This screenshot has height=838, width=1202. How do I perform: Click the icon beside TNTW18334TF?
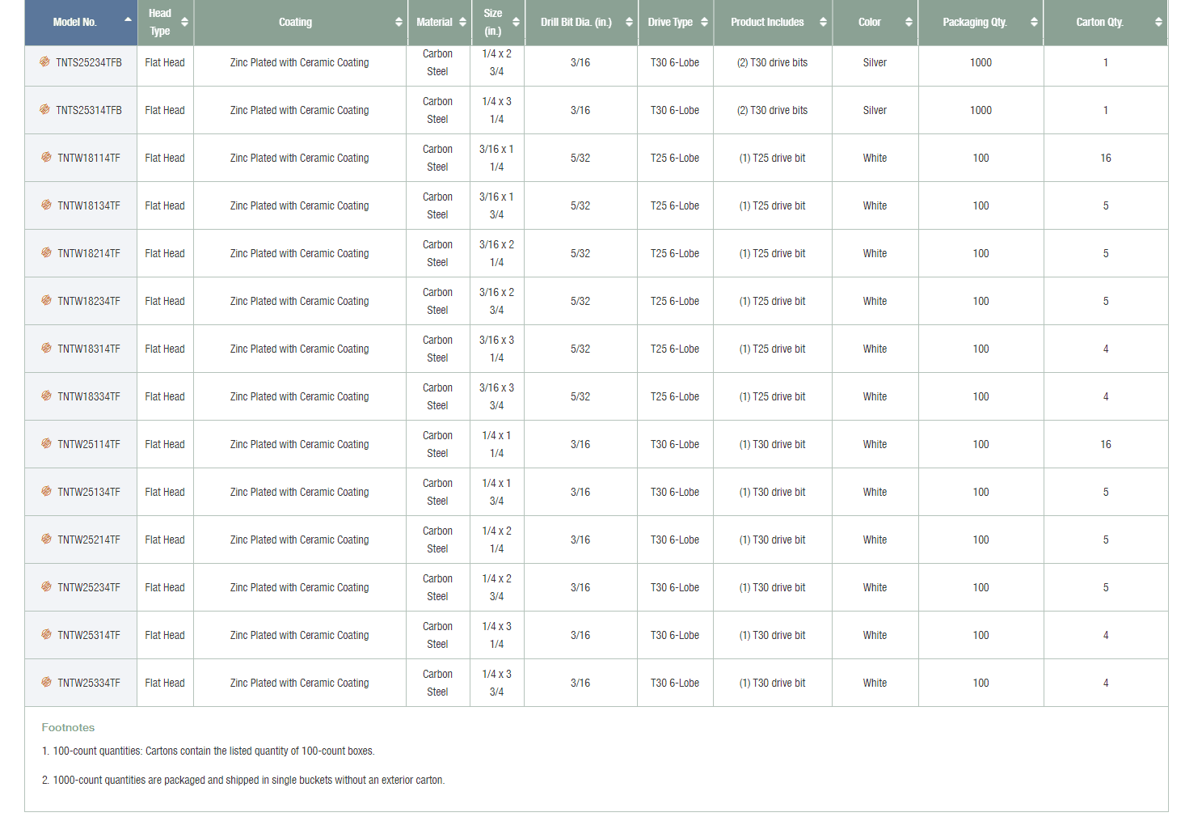click(x=46, y=396)
